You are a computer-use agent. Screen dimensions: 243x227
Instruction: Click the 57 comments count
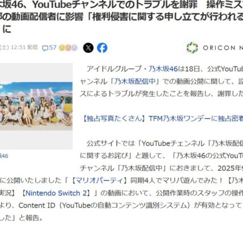point(53,48)
